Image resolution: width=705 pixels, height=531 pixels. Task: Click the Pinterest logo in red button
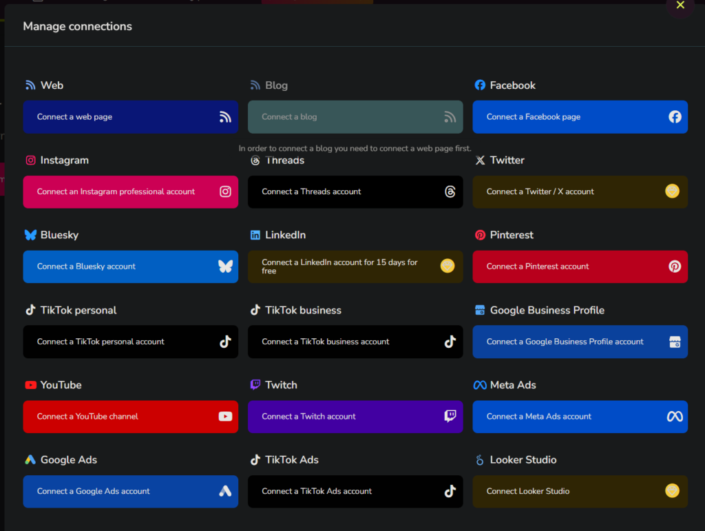point(675,267)
